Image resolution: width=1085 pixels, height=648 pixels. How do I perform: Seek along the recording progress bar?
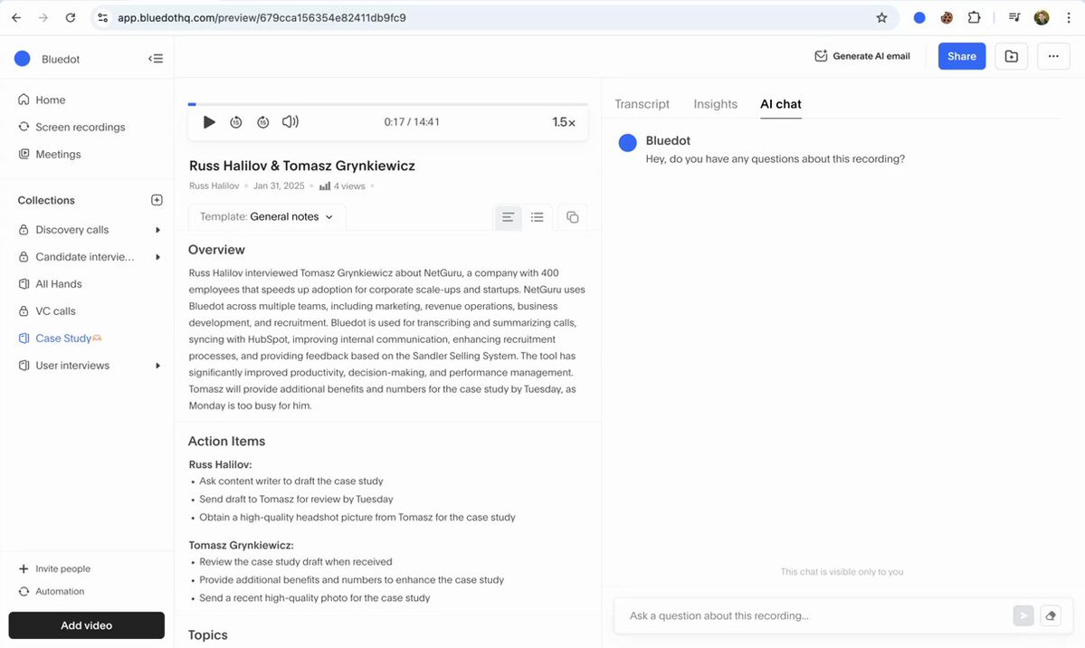click(388, 104)
